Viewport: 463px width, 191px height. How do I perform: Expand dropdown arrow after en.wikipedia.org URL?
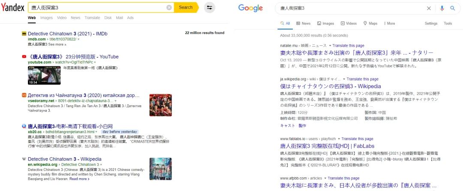point(101,164)
